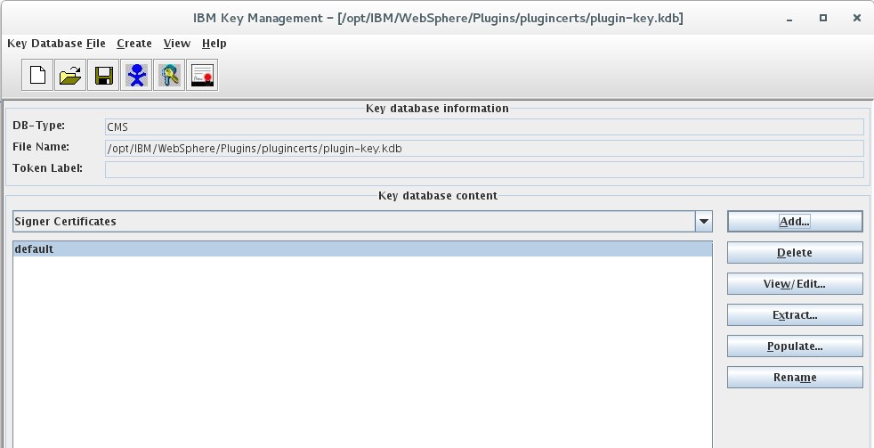Close the IBM Key Management window
The height and width of the screenshot is (448, 874).
click(x=857, y=18)
